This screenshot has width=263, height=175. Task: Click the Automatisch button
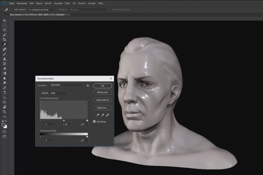[103, 100]
